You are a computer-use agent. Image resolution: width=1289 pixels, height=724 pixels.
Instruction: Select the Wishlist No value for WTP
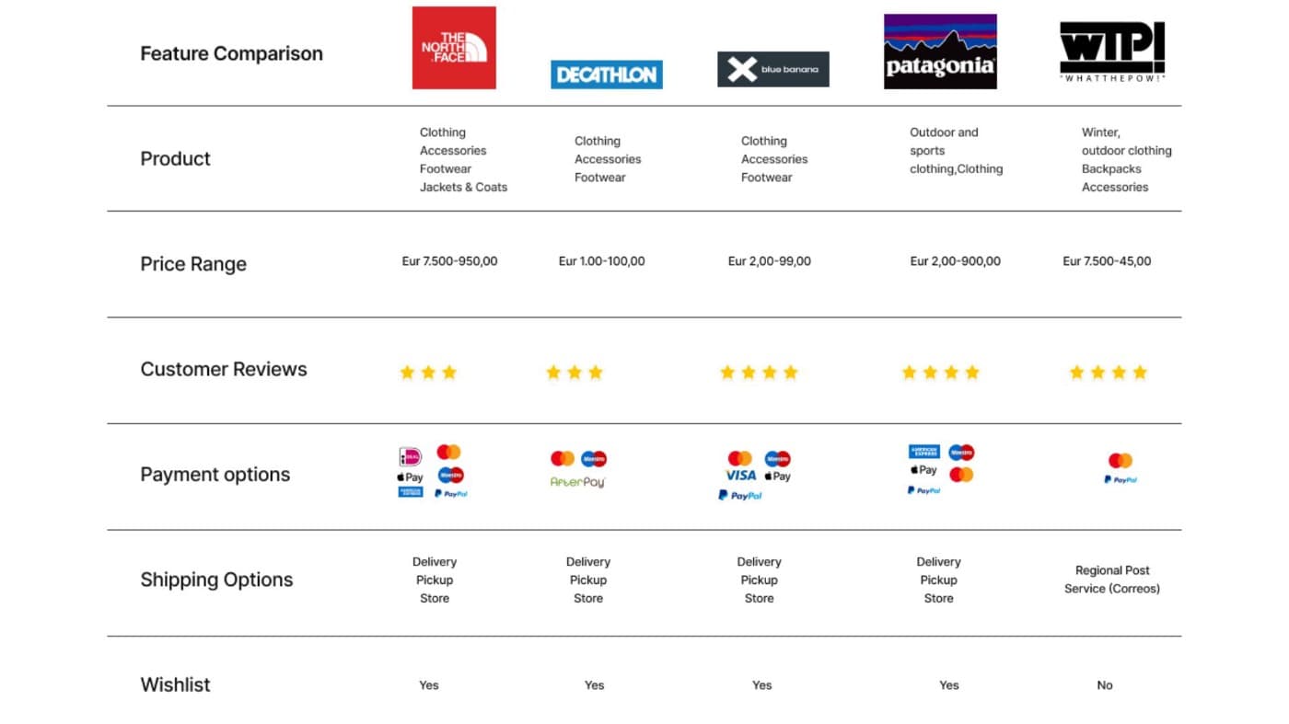click(x=1105, y=685)
